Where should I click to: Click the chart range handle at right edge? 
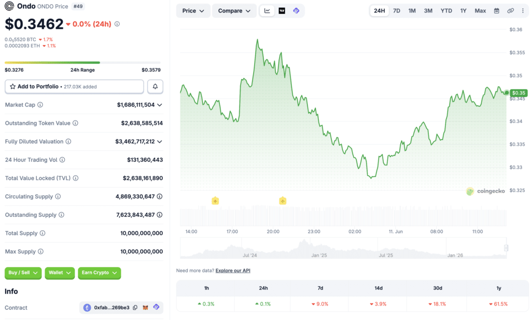tap(506, 248)
